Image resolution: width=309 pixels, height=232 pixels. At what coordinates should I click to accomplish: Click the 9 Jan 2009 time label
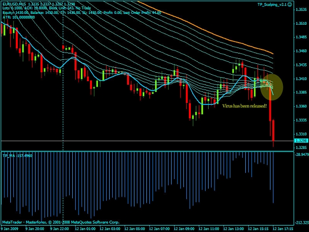click(x=9, y=229)
